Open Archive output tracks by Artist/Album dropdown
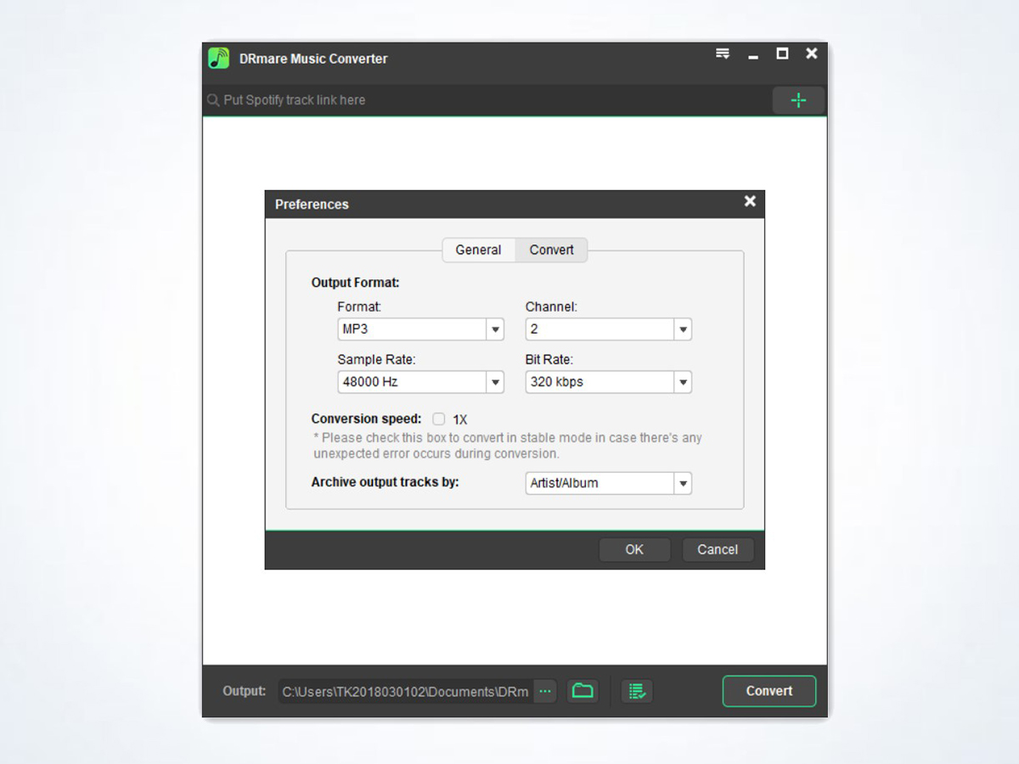Viewport: 1019px width, 764px height. tap(608, 483)
